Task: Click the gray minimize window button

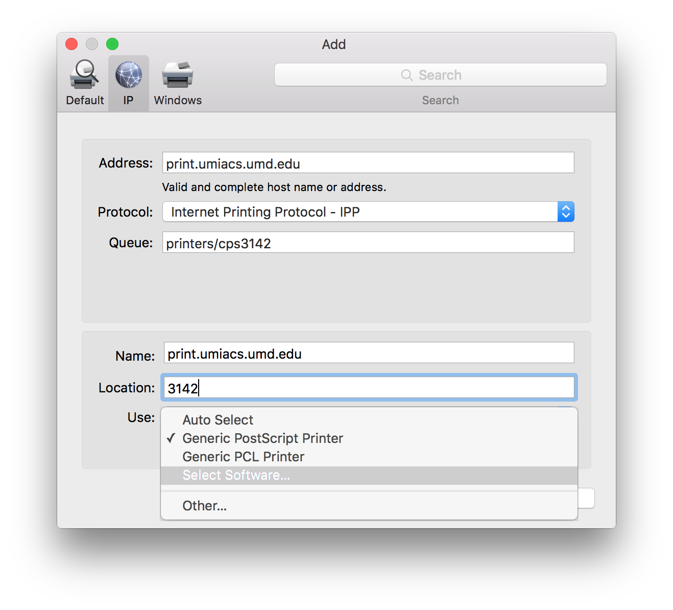Action: pos(92,44)
